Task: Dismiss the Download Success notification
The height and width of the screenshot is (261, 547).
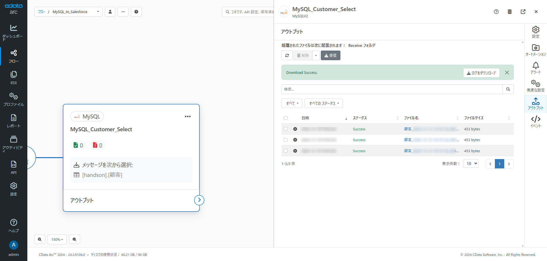Action: [x=507, y=72]
